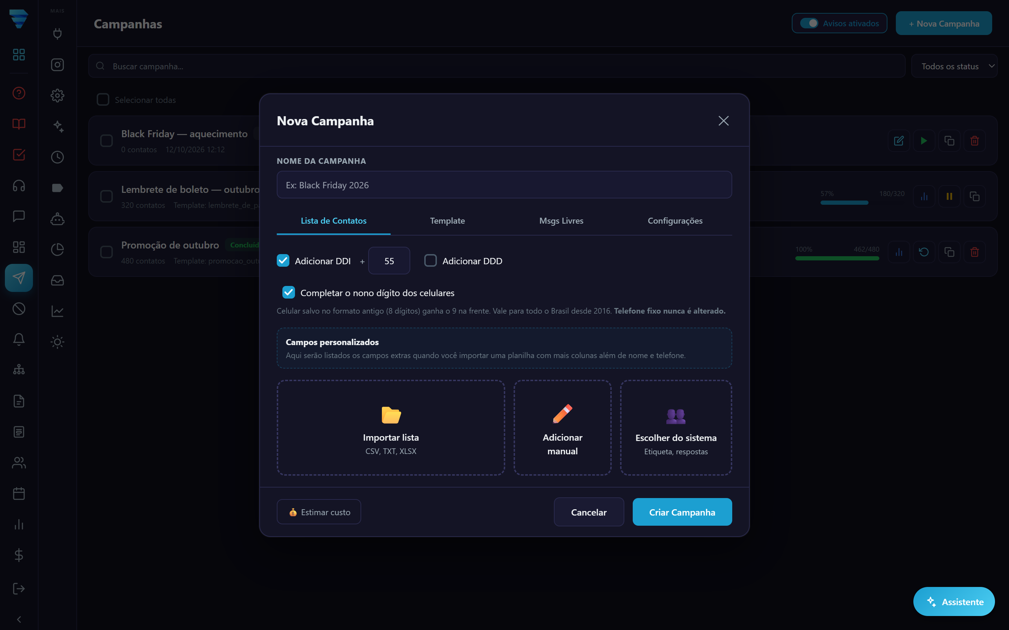Viewport: 1009px width, 630px height.
Task: Toggle Completar o nono dígito checkbox
Action: pyautogui.click(x=289, y=293)
